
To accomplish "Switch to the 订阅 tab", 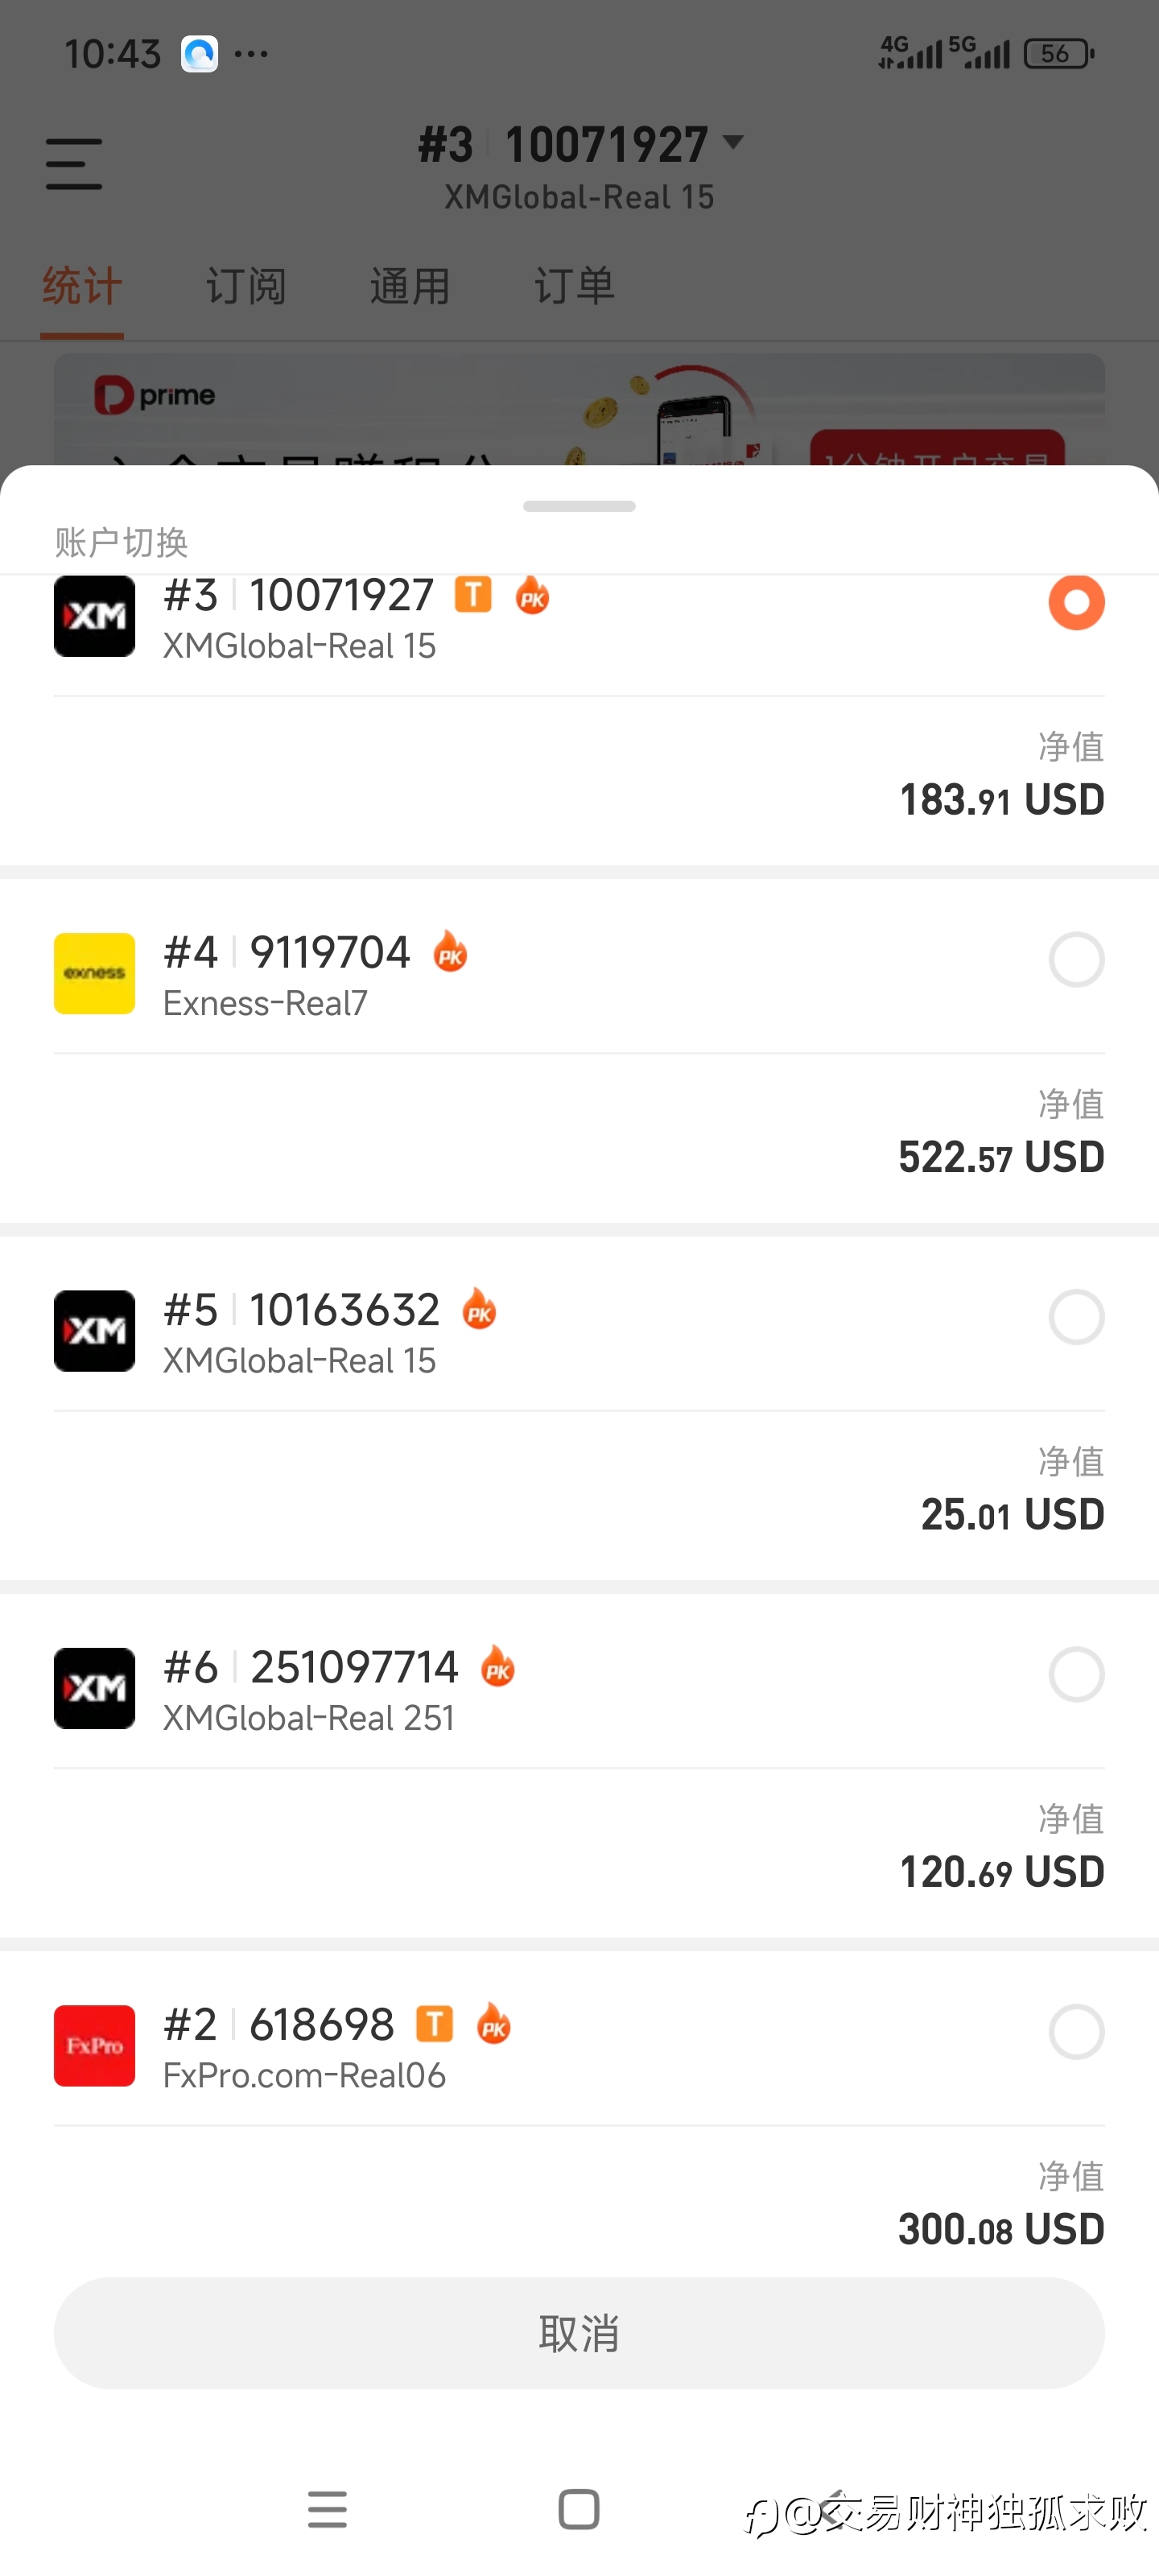I will (246, 287).
